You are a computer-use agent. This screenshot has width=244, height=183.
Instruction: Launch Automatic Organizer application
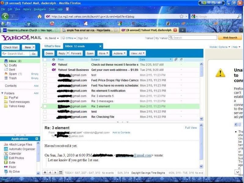coord(22,149)
